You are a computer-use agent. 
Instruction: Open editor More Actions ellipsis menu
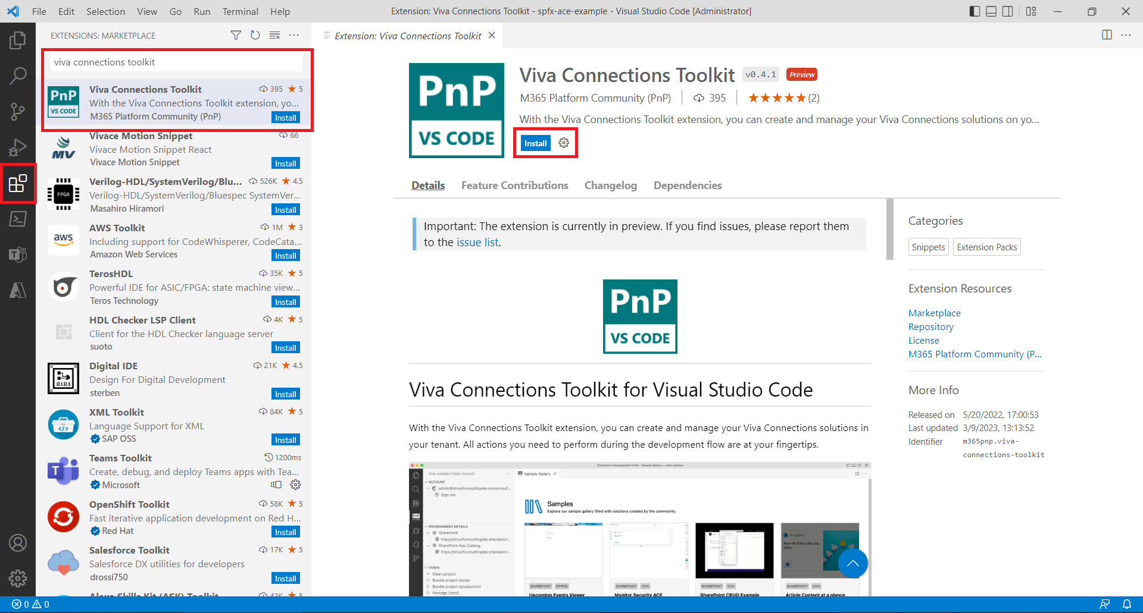click(x=1126, y=35)
